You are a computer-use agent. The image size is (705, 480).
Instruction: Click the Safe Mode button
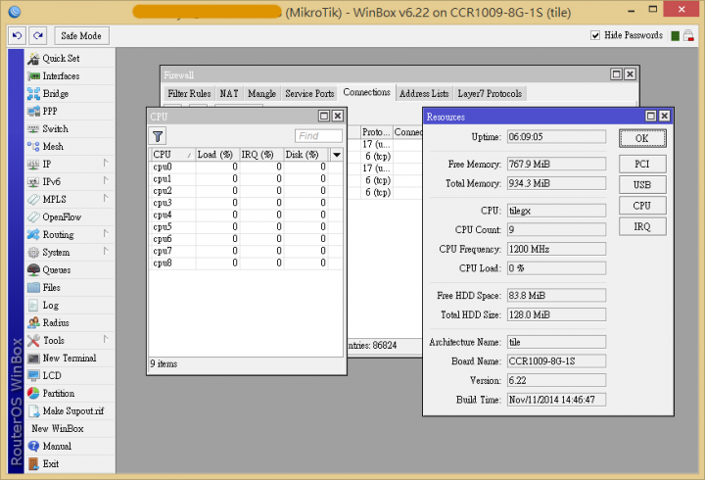[81, 35]
